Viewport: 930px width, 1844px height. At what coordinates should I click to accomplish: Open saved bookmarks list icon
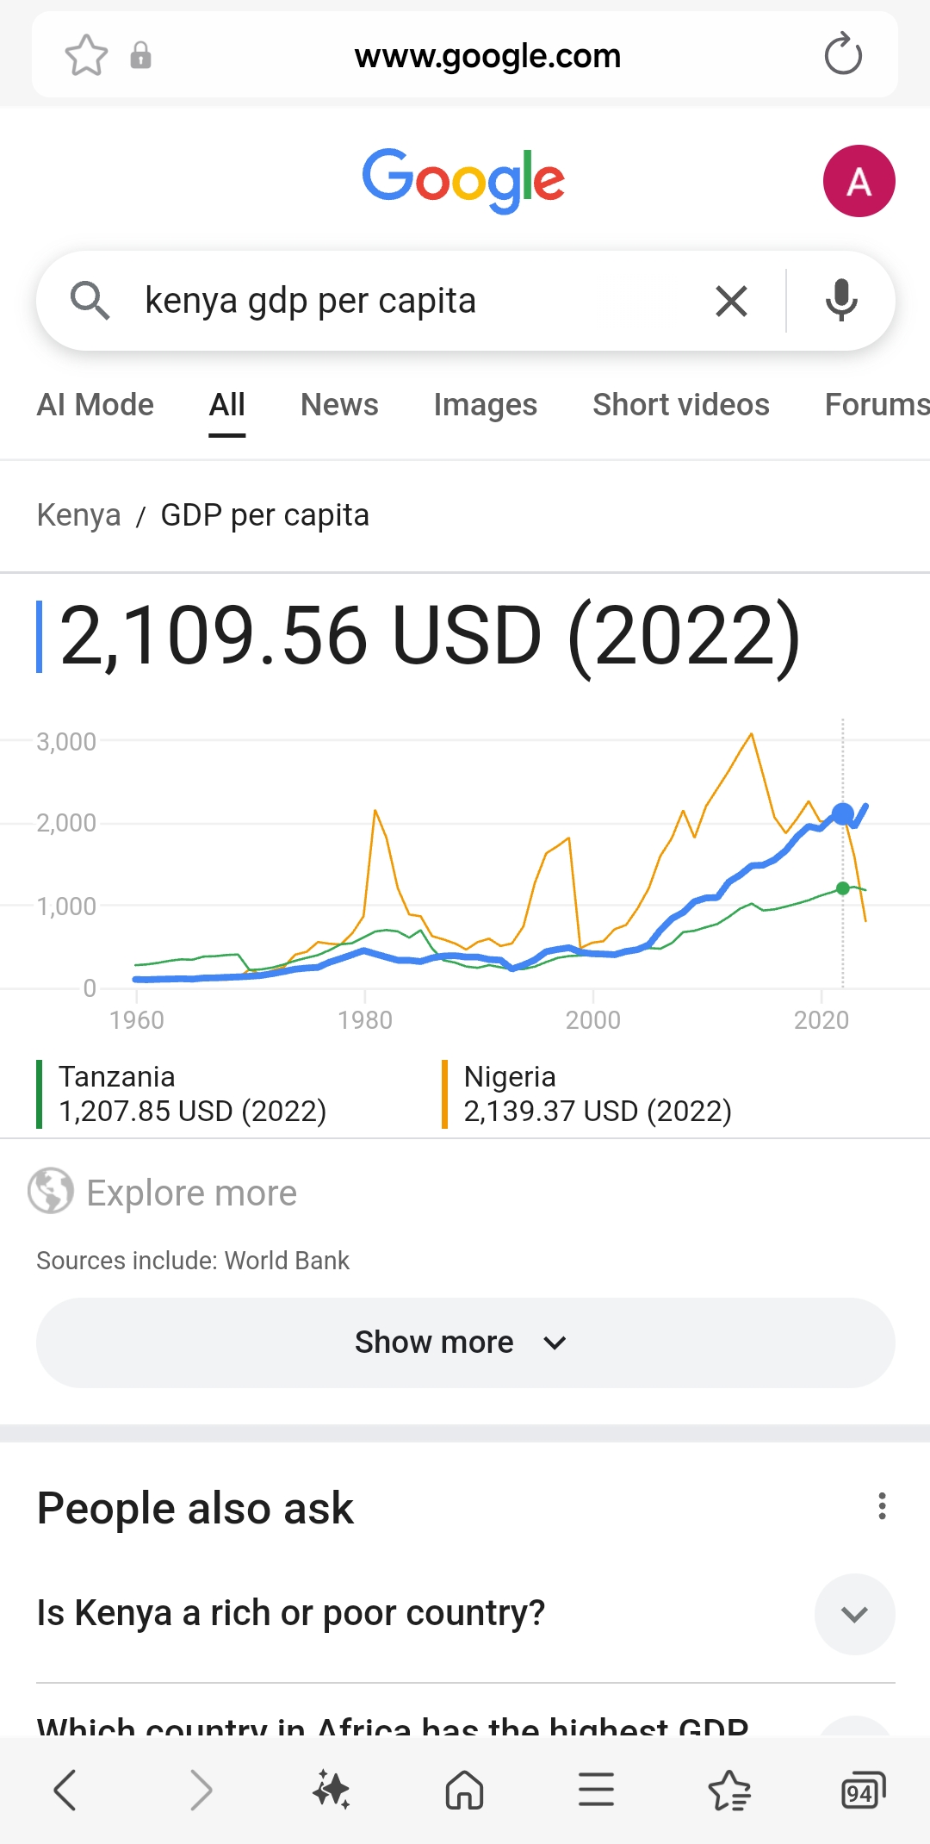pyautogui.click(x=729, y=1791)
